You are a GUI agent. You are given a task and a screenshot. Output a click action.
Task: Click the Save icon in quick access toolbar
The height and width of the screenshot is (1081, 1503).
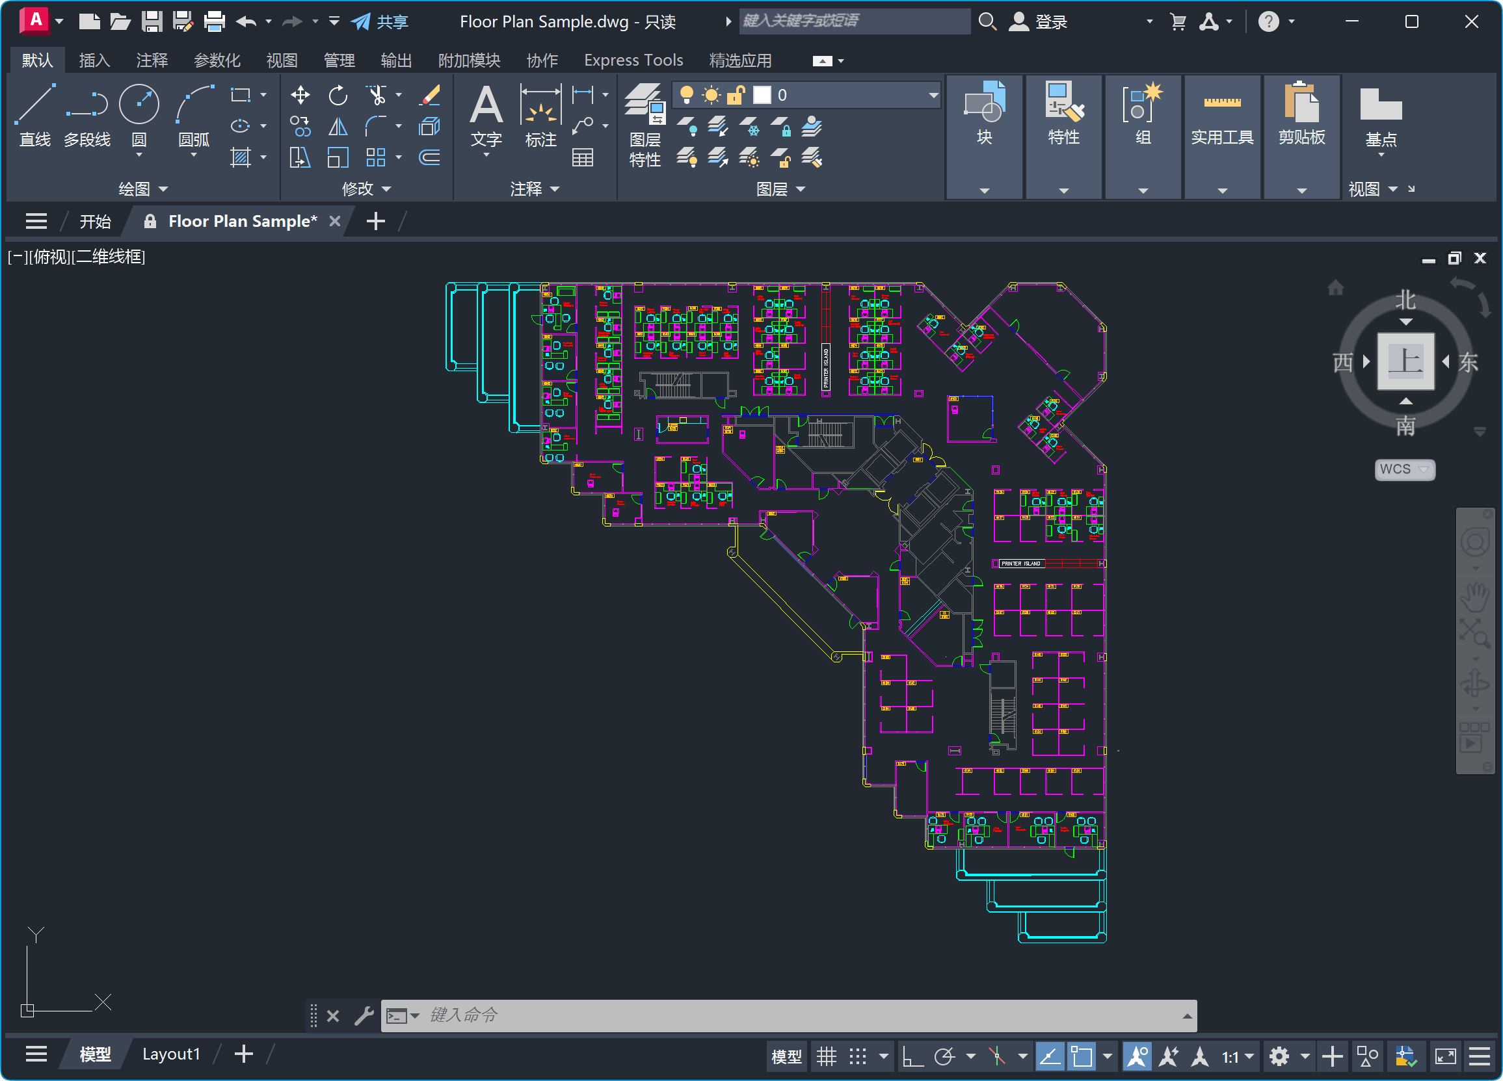pyautogui.click(x=152, y=21)
